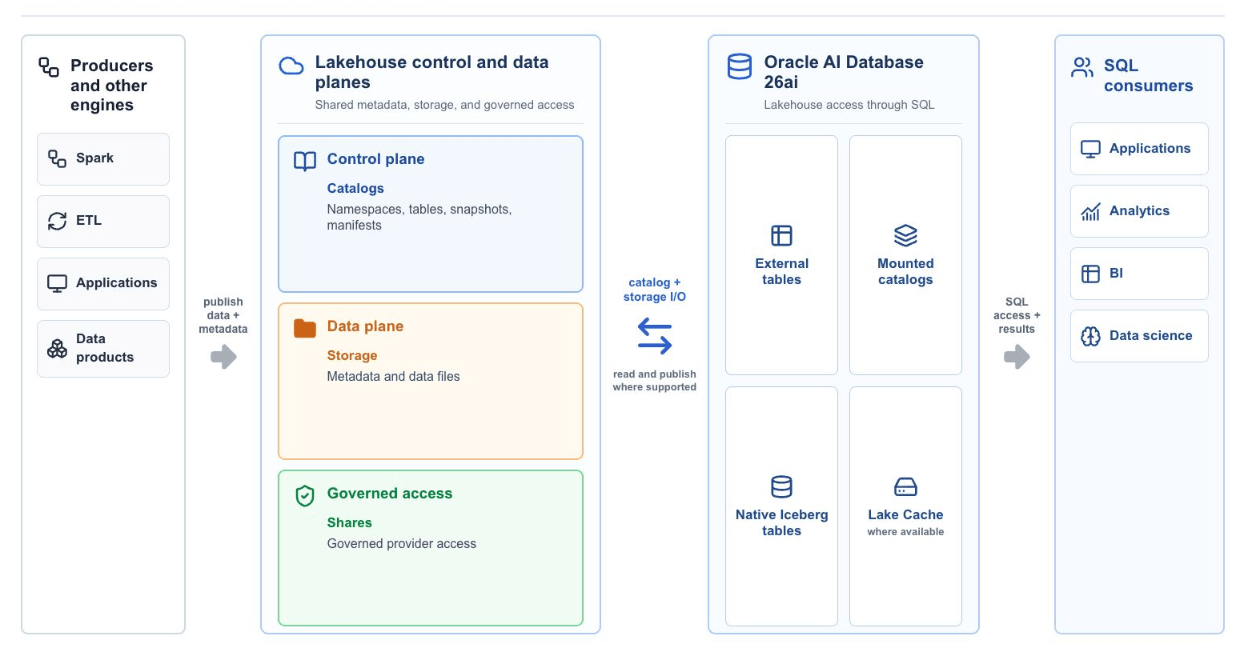Click 'Metadata and data files' text
Image resolution: width=1244 pixels, height=660 pixels.
[x=394, y=377]
